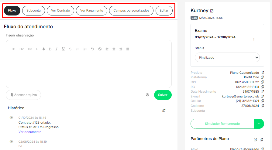The image size is (272, 150).
Task: Toggle underline formatting in the editor
Action: tap(63, 49)
